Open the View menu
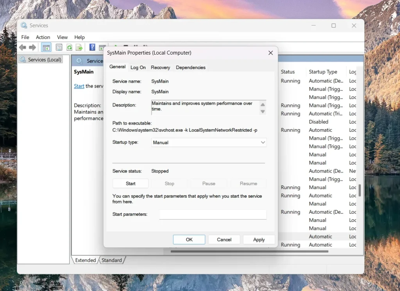Image resolution: width=400 pixels, height=291 pixels. coord(62,37)
